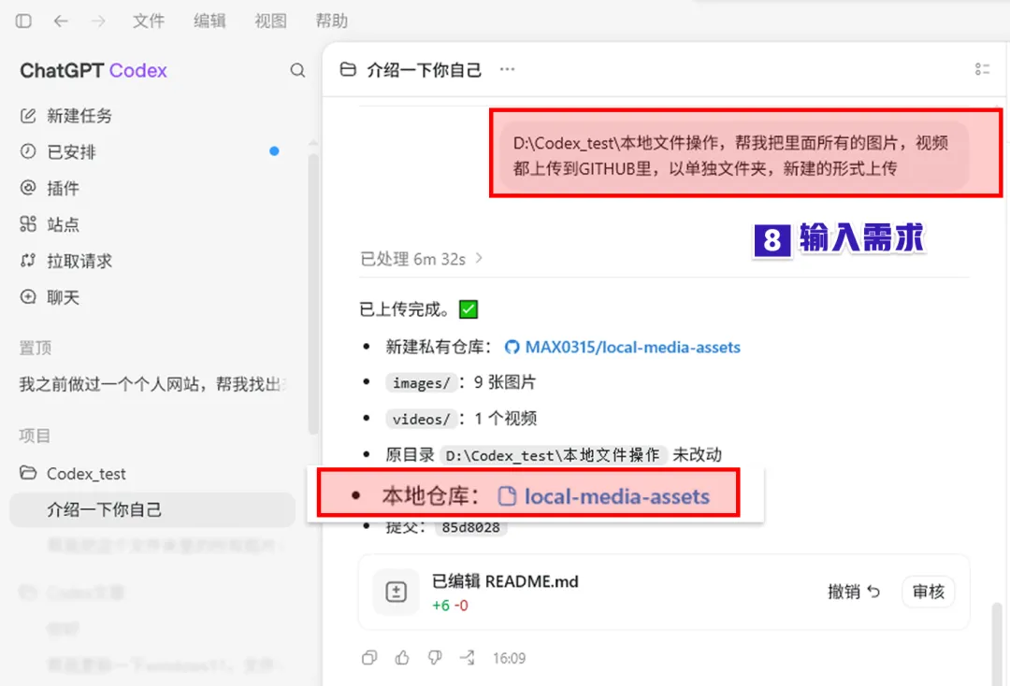This screenshot has height=686, width=1010.
Task: Open the 视图 menu
Action: tap(270, 21)
